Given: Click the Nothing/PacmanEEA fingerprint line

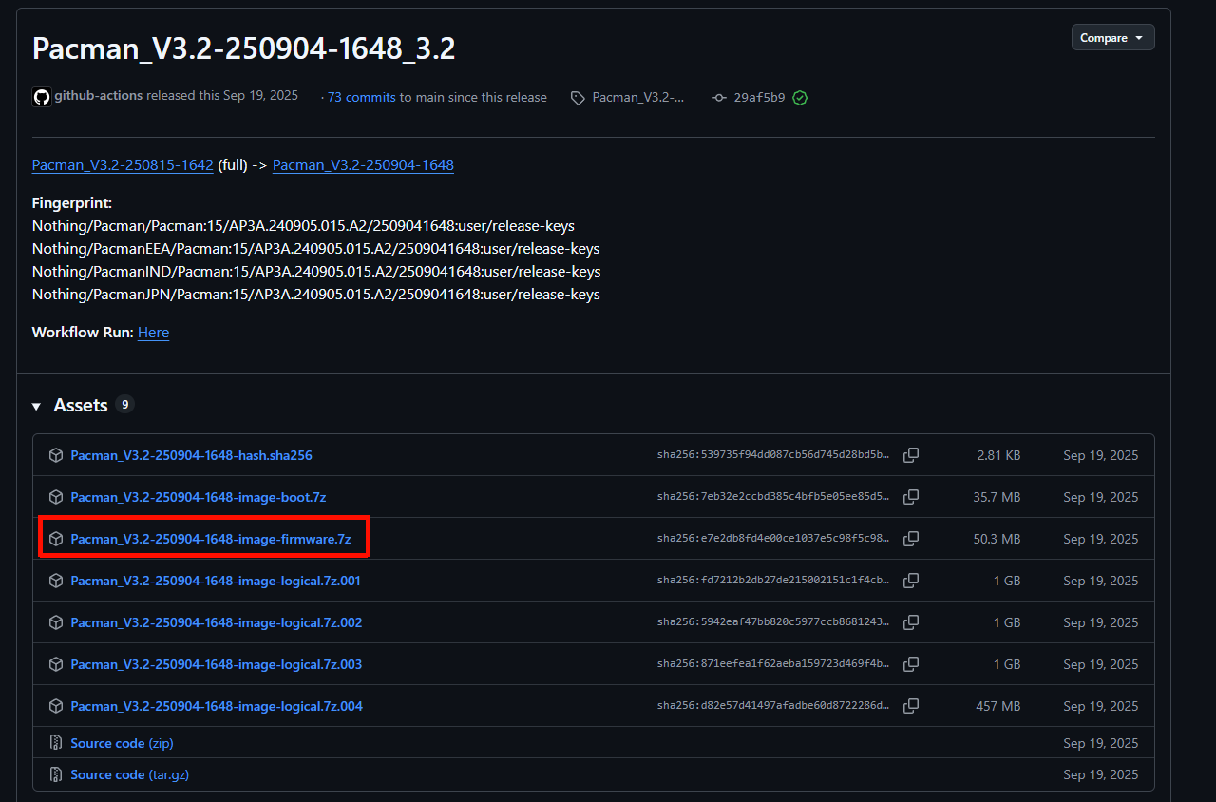Looking at the screenshot, I should 316,249.
